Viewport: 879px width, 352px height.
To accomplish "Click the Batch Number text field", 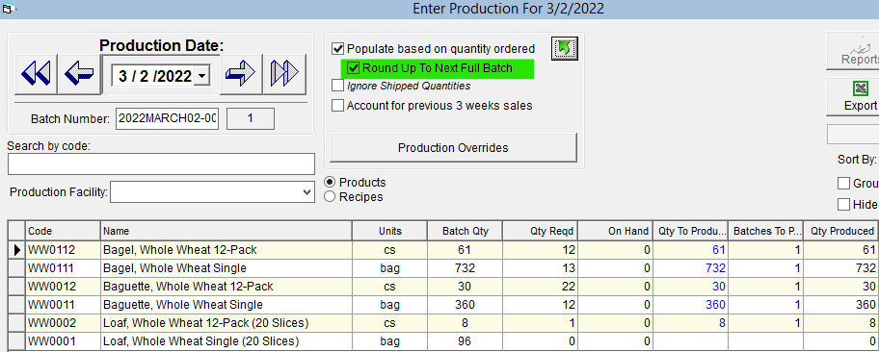I will pos(167,118).
